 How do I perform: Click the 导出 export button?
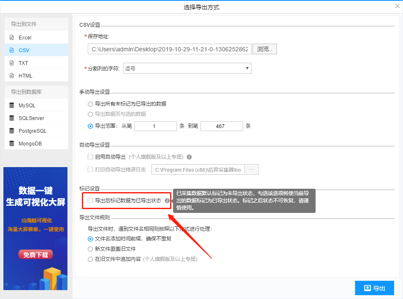coord(375,288)
